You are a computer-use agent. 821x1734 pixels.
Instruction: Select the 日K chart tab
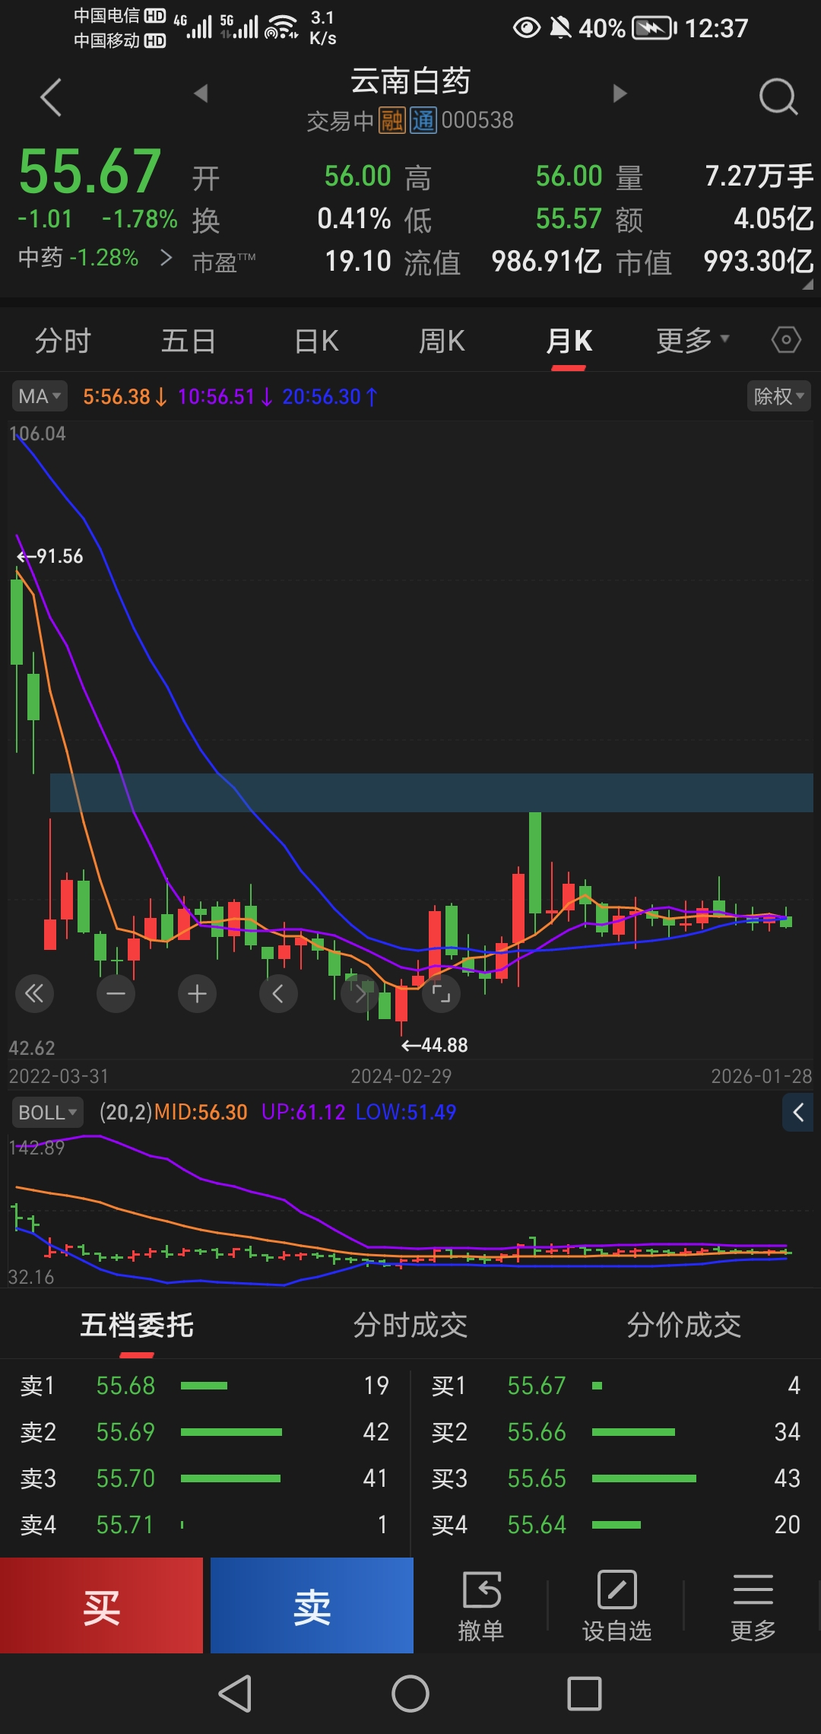(x=316, y=341)
